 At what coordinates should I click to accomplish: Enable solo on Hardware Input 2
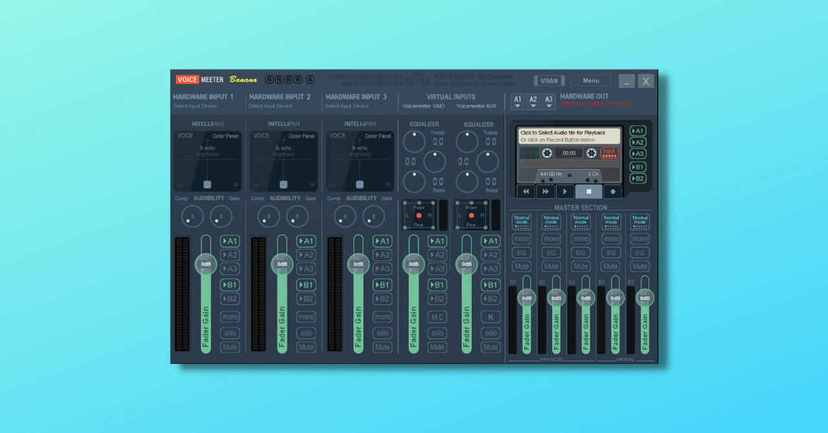pyautogui.click(x=306, y=332)
